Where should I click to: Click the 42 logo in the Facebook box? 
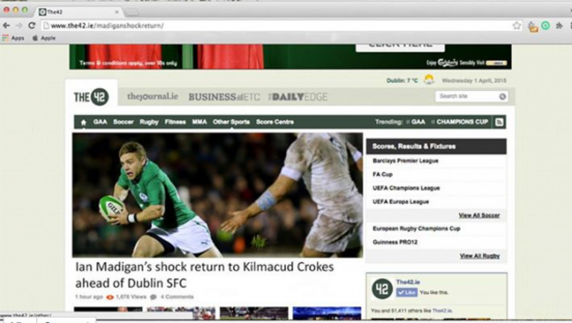(382, 289)
